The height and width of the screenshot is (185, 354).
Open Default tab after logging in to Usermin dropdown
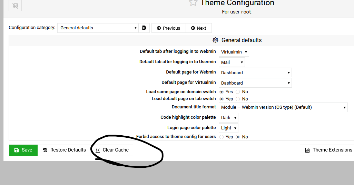pyautogui.click(x=232, y=62)
